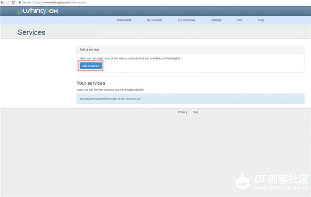Click the 'You haven't subscribed' notice
The image size is (311, 197).
click(x=190, y=99)
